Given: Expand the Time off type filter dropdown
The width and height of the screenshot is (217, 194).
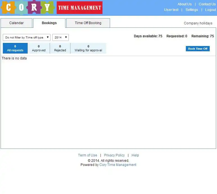Looking at the screenshot, I should tap(27, 38).
